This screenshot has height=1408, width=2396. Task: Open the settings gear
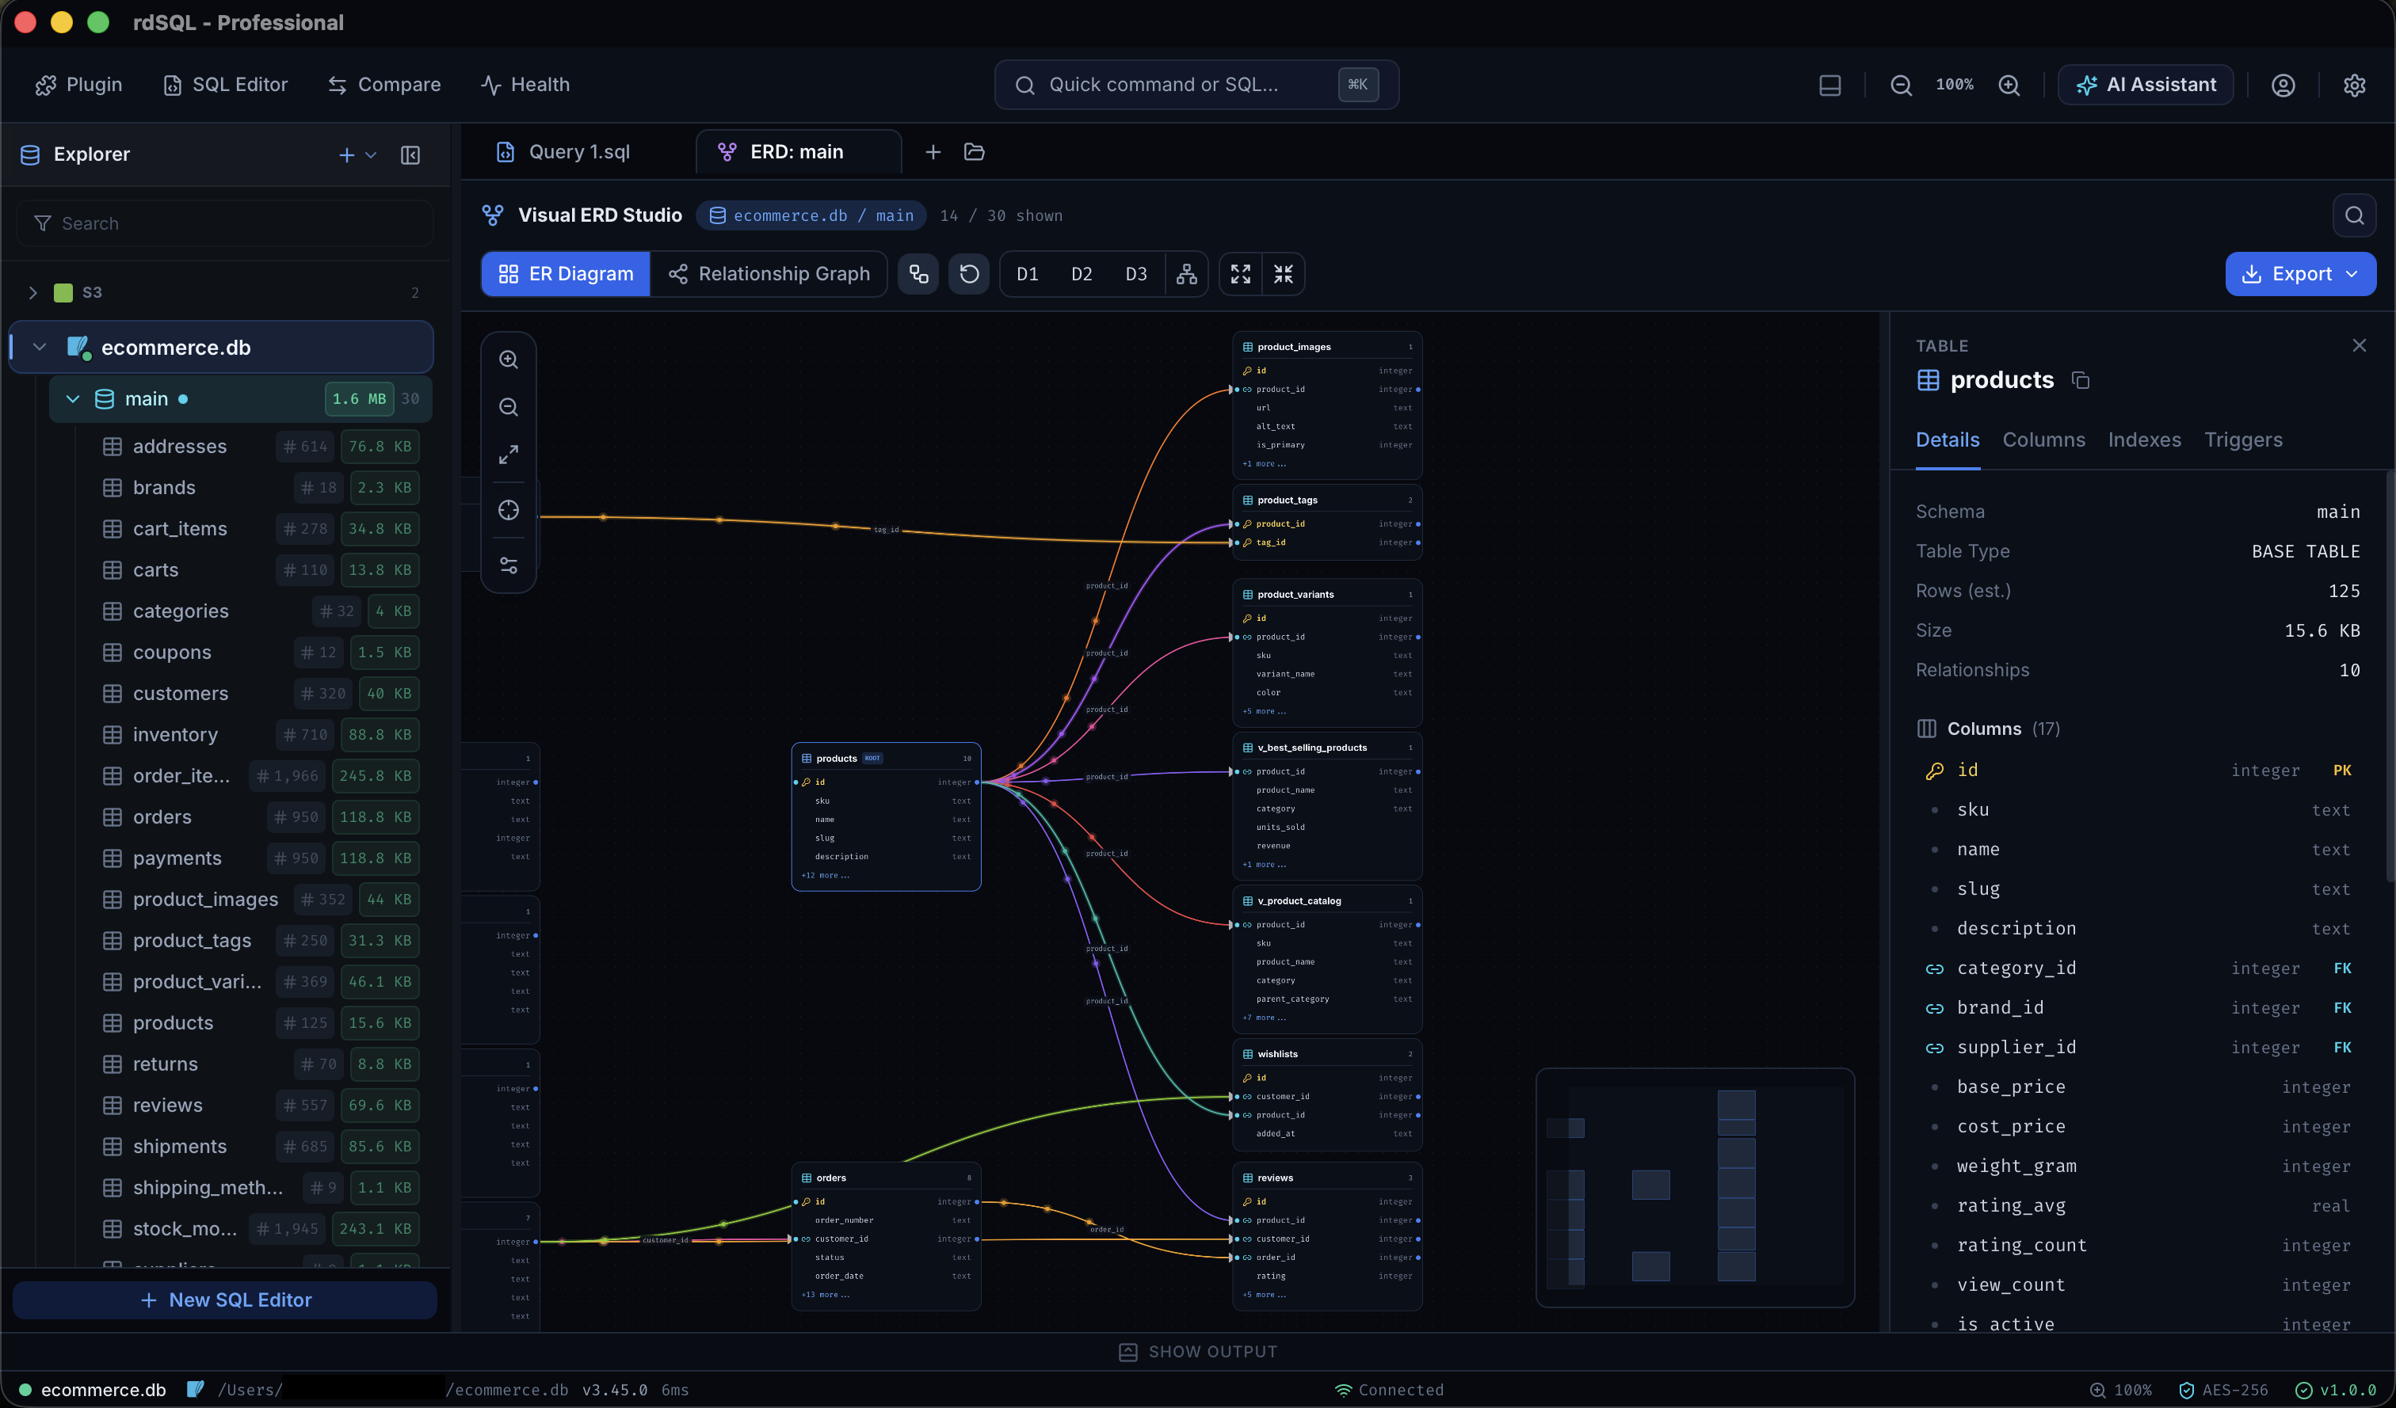point(2354,85)
